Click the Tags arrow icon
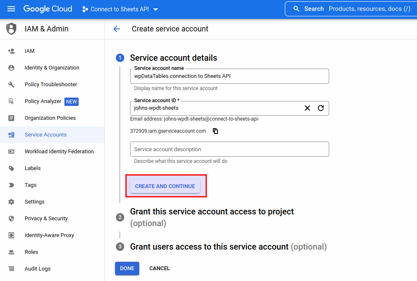Screen dimensions: 417x281 pos(11,185)
